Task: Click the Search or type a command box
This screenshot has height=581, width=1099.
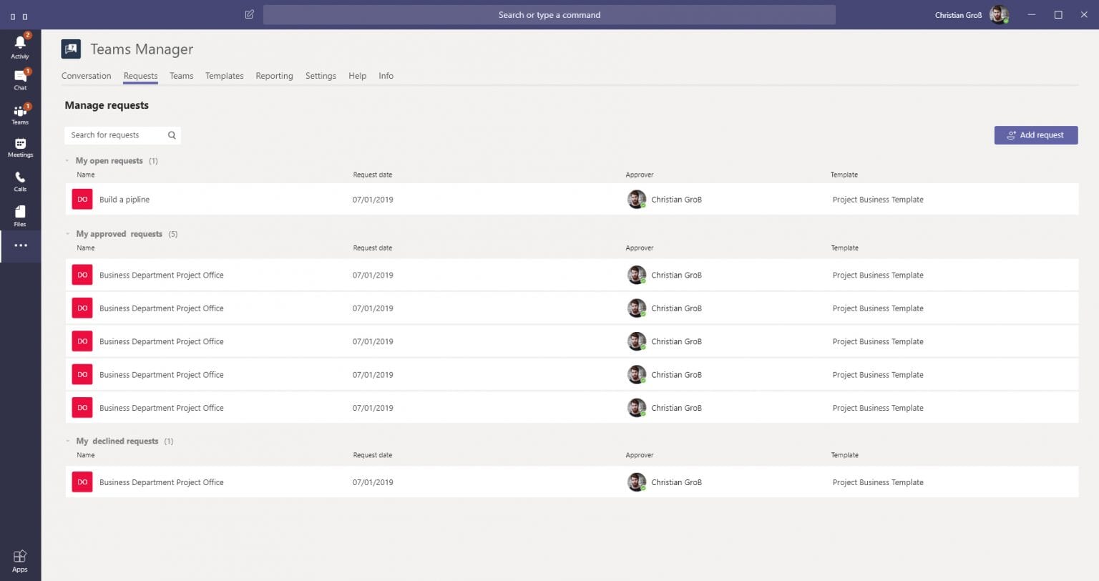Action: [x=549, y=14]
